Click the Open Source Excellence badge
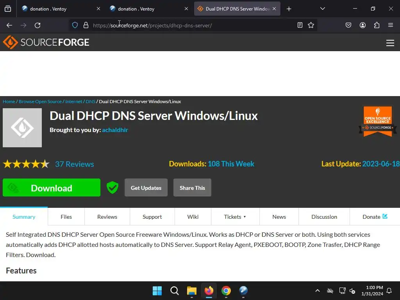Image resolution: width=400 pixels, height=300 pixels. pos(378,121)
